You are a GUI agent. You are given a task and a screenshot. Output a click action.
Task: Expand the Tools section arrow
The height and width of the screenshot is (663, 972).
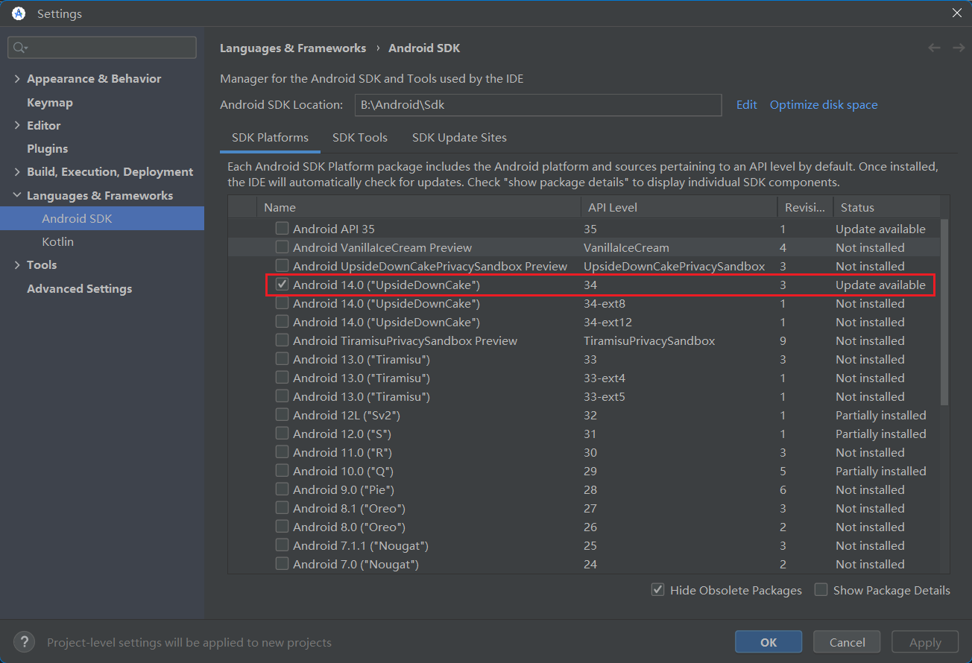pyautogui.click(x=17, y=265)
